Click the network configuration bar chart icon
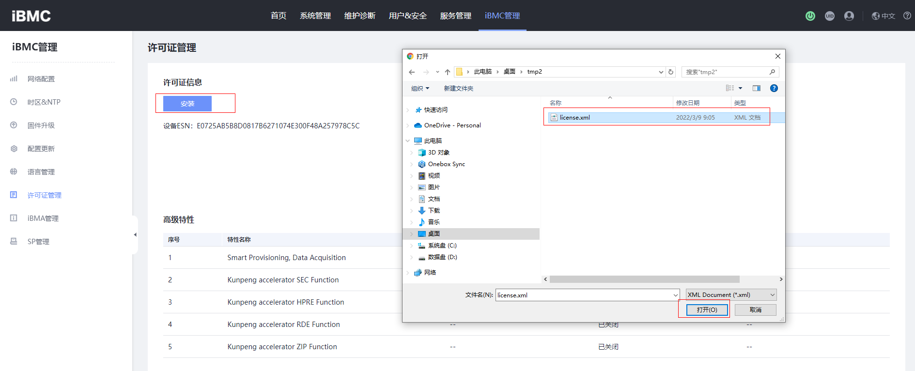915x371 pixels. click(x=14, y=78)
